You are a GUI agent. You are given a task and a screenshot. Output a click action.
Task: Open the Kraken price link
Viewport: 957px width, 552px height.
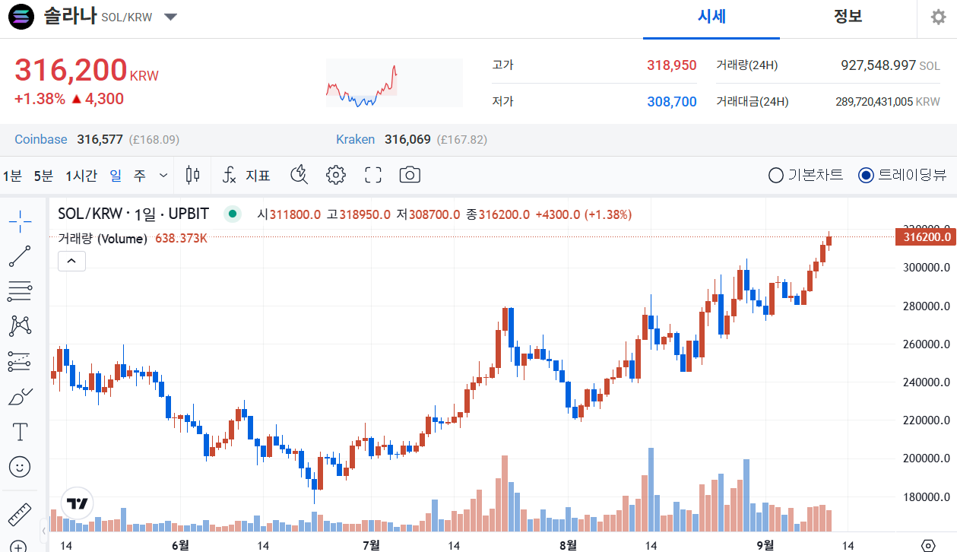point(355,140)
